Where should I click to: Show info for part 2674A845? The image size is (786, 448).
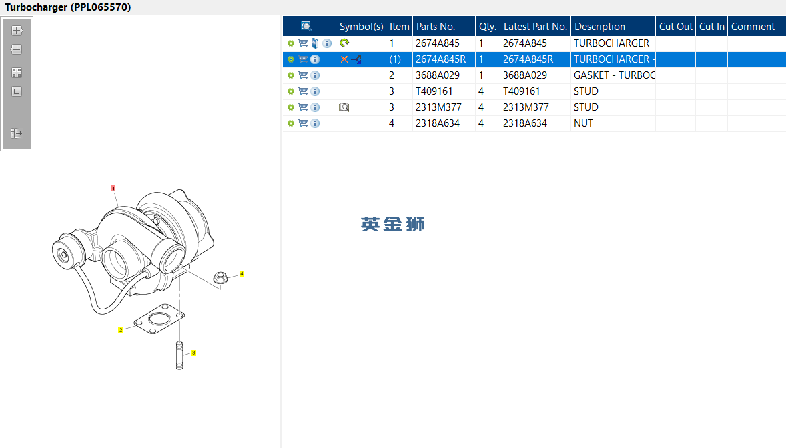click(327, 43)
